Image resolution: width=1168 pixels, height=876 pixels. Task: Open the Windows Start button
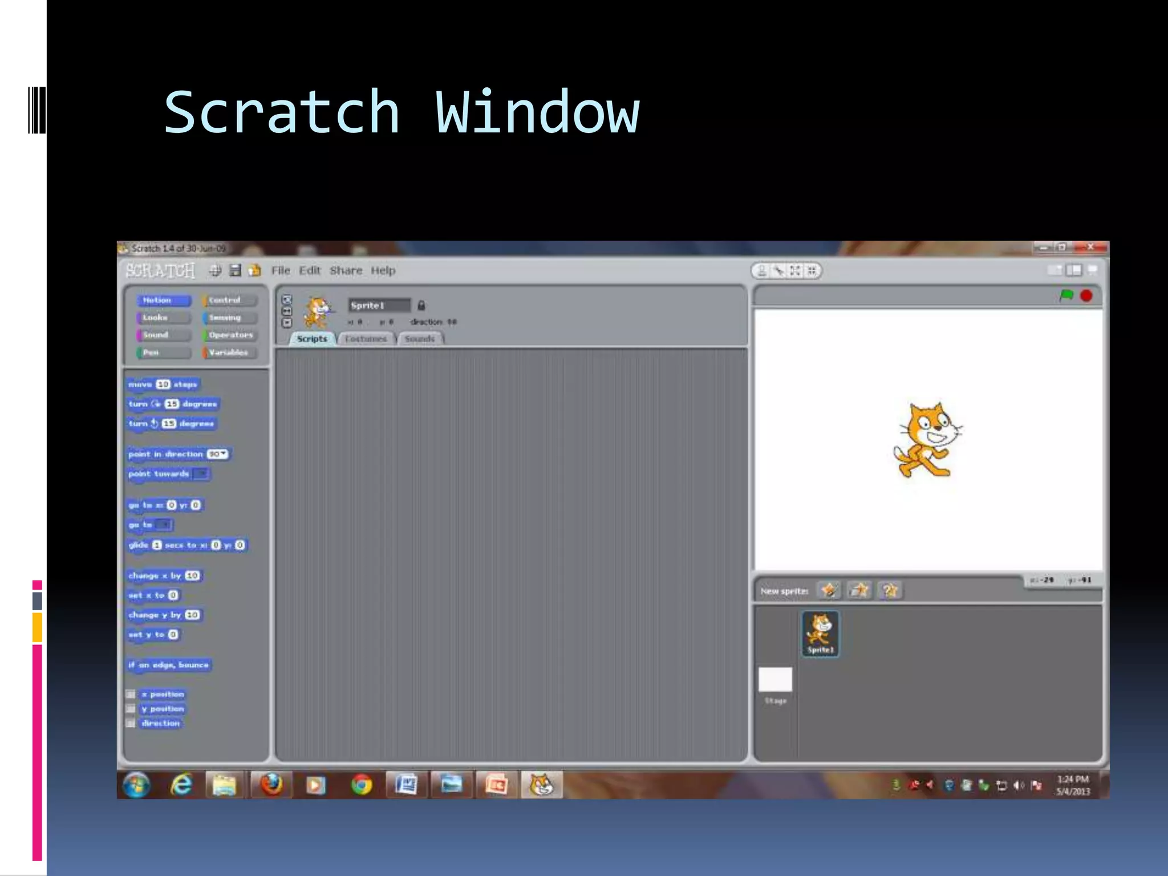click(136, 785)
